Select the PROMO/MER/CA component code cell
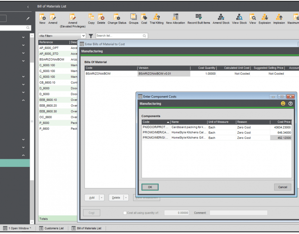 (156, 133)
